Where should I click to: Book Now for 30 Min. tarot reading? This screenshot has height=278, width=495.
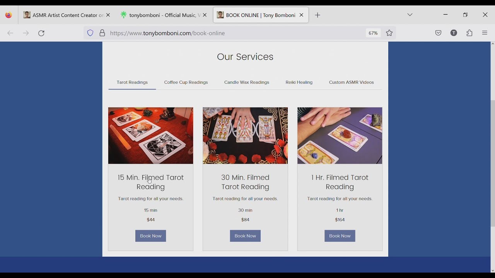pyautogui.click(x=245, y=236)
